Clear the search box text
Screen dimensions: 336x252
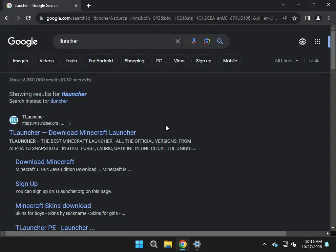[178, 41]
